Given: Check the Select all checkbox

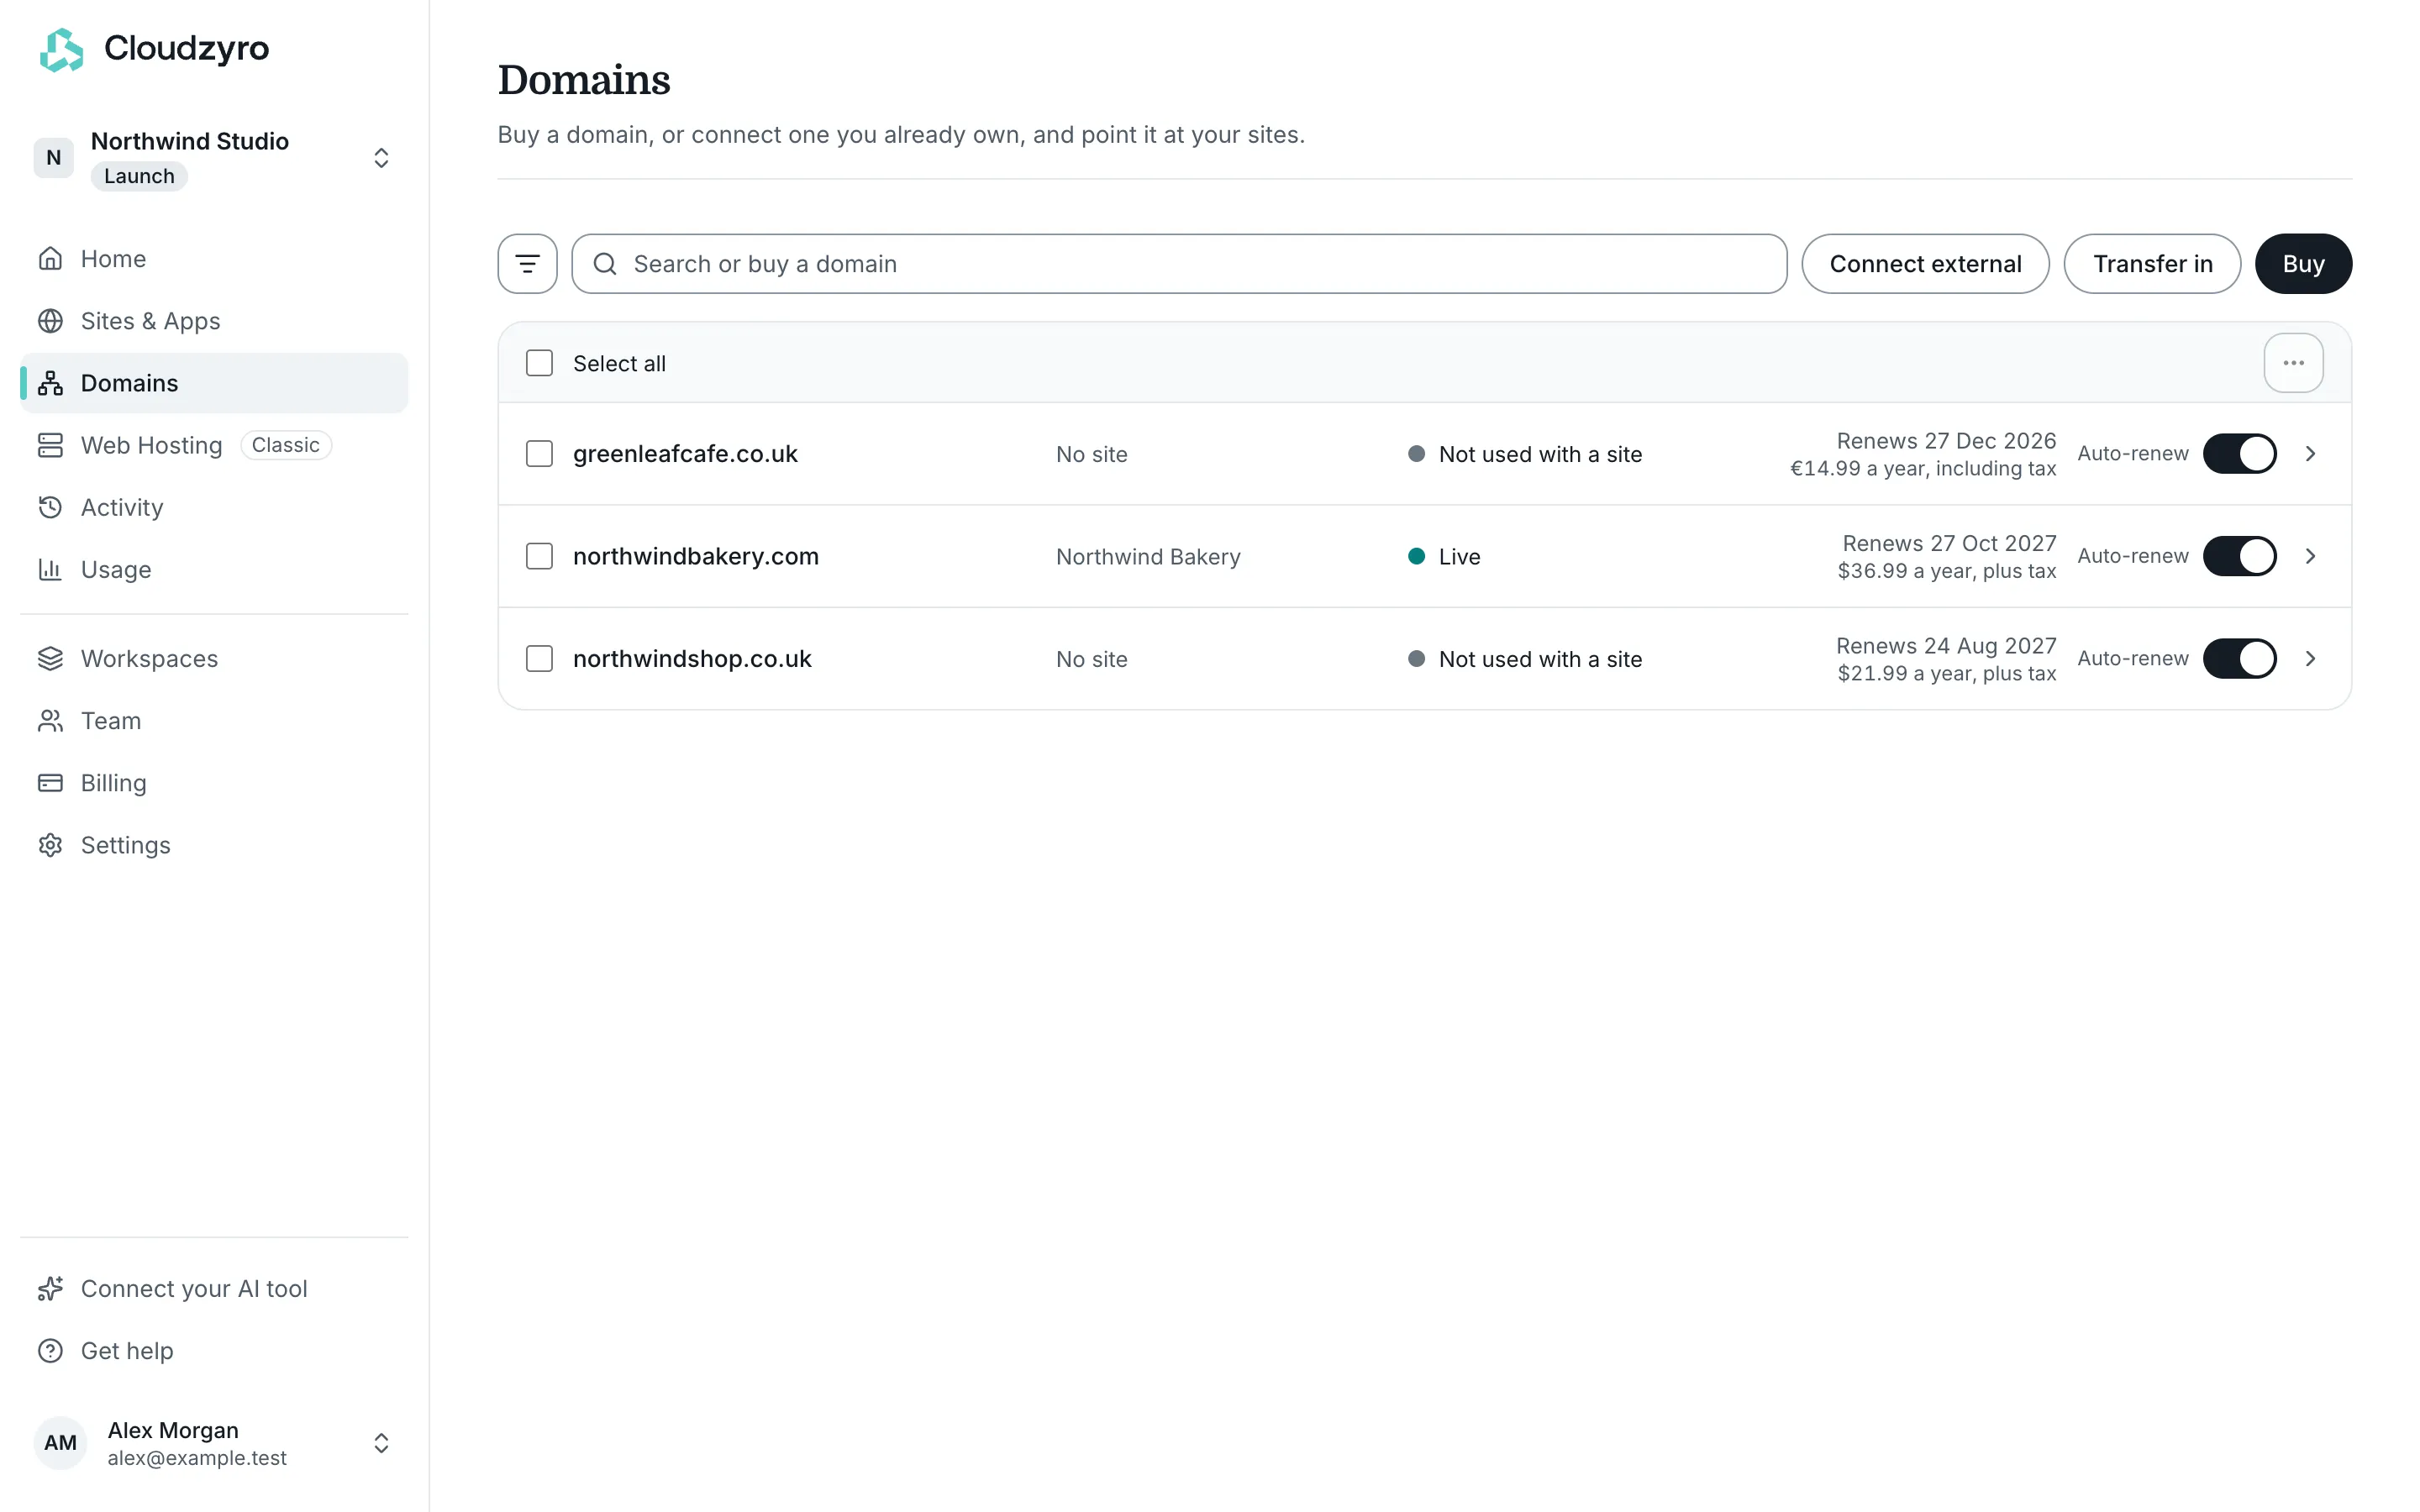Looking at the screenshot, I should pyautogui.click(x=539, y=363).
